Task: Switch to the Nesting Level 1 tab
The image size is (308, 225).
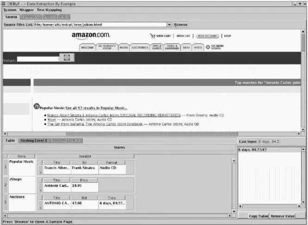Action: (34, 140)
